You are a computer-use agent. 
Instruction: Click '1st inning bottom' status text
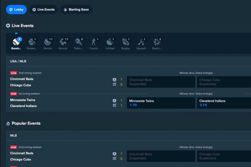pos(29,94)
